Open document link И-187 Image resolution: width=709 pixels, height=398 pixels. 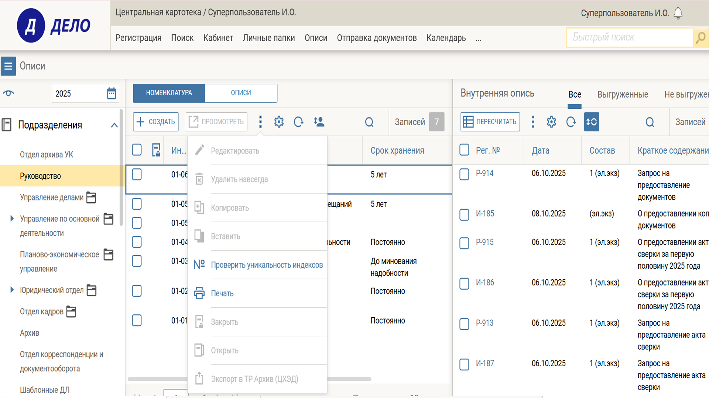coord(485,364)
